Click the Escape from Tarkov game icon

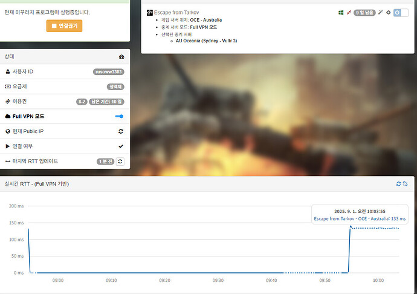point(150,13)
